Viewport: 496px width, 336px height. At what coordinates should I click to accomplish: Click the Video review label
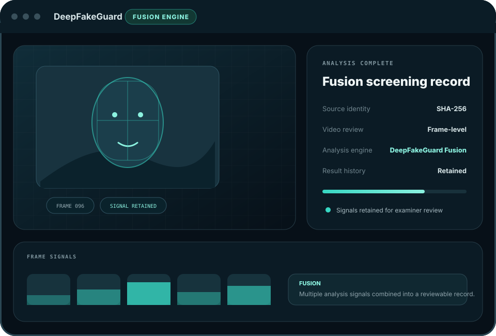pyautogui.click(x=343, y=129)
